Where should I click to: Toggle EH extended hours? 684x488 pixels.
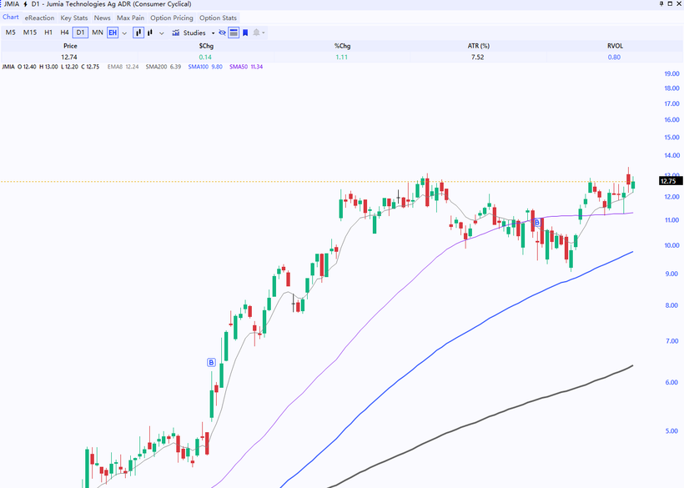point(113,33)
